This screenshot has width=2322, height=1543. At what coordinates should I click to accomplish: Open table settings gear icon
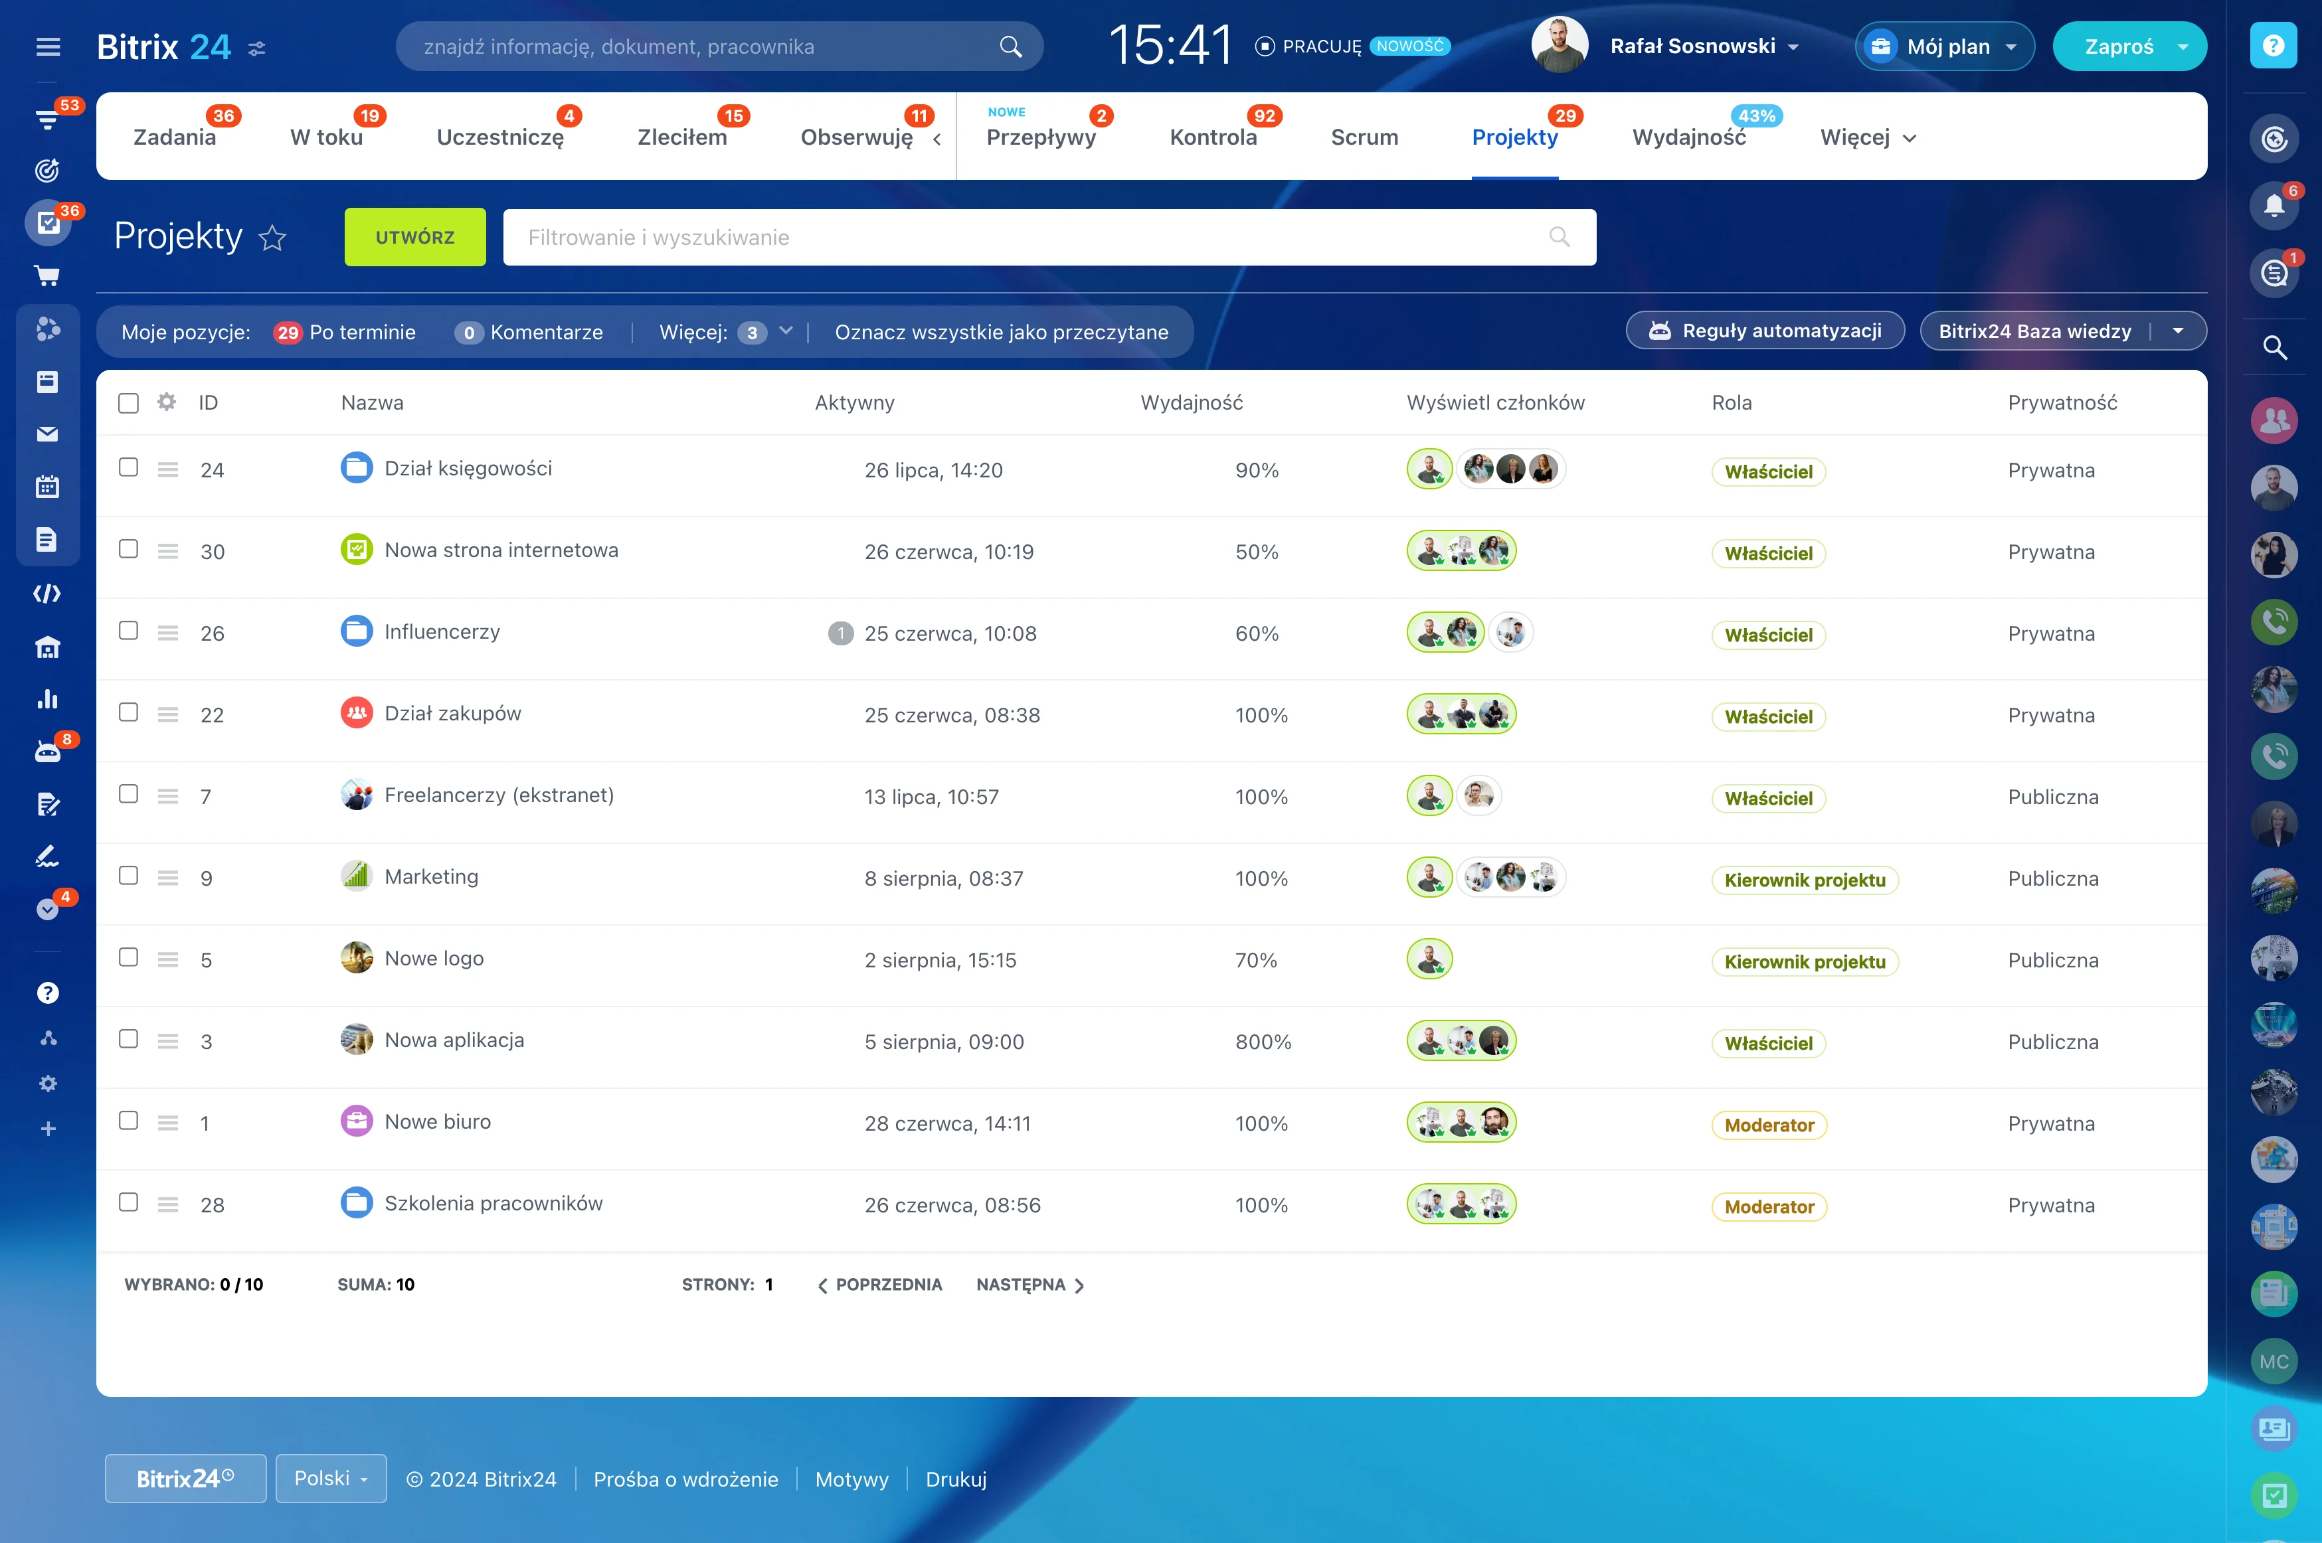[166, 402]
